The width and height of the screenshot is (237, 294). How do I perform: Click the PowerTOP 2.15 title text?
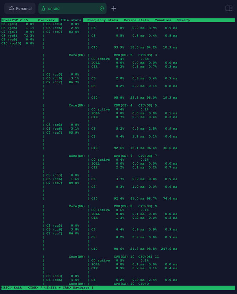tap(14, 20)
